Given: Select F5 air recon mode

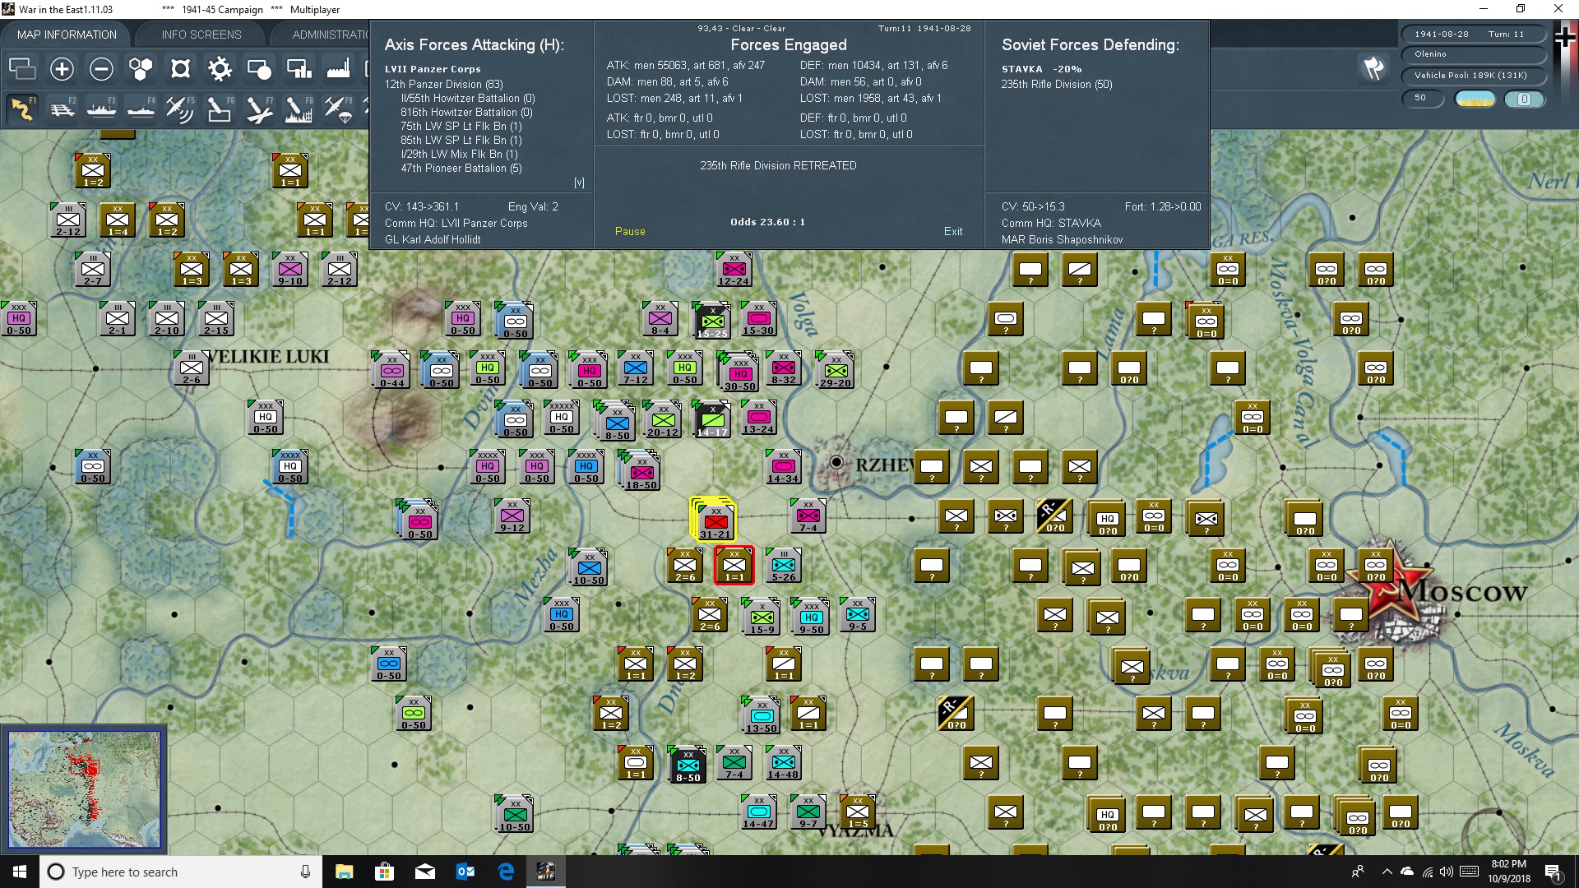Looking at the screenshot, I should click(x=180, y=109).
